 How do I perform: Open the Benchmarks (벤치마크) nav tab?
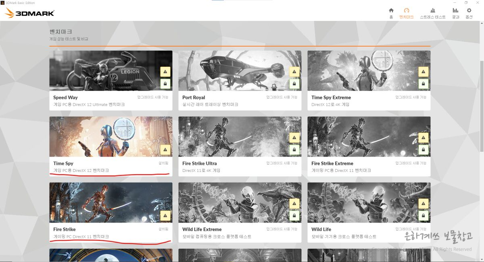406,13
